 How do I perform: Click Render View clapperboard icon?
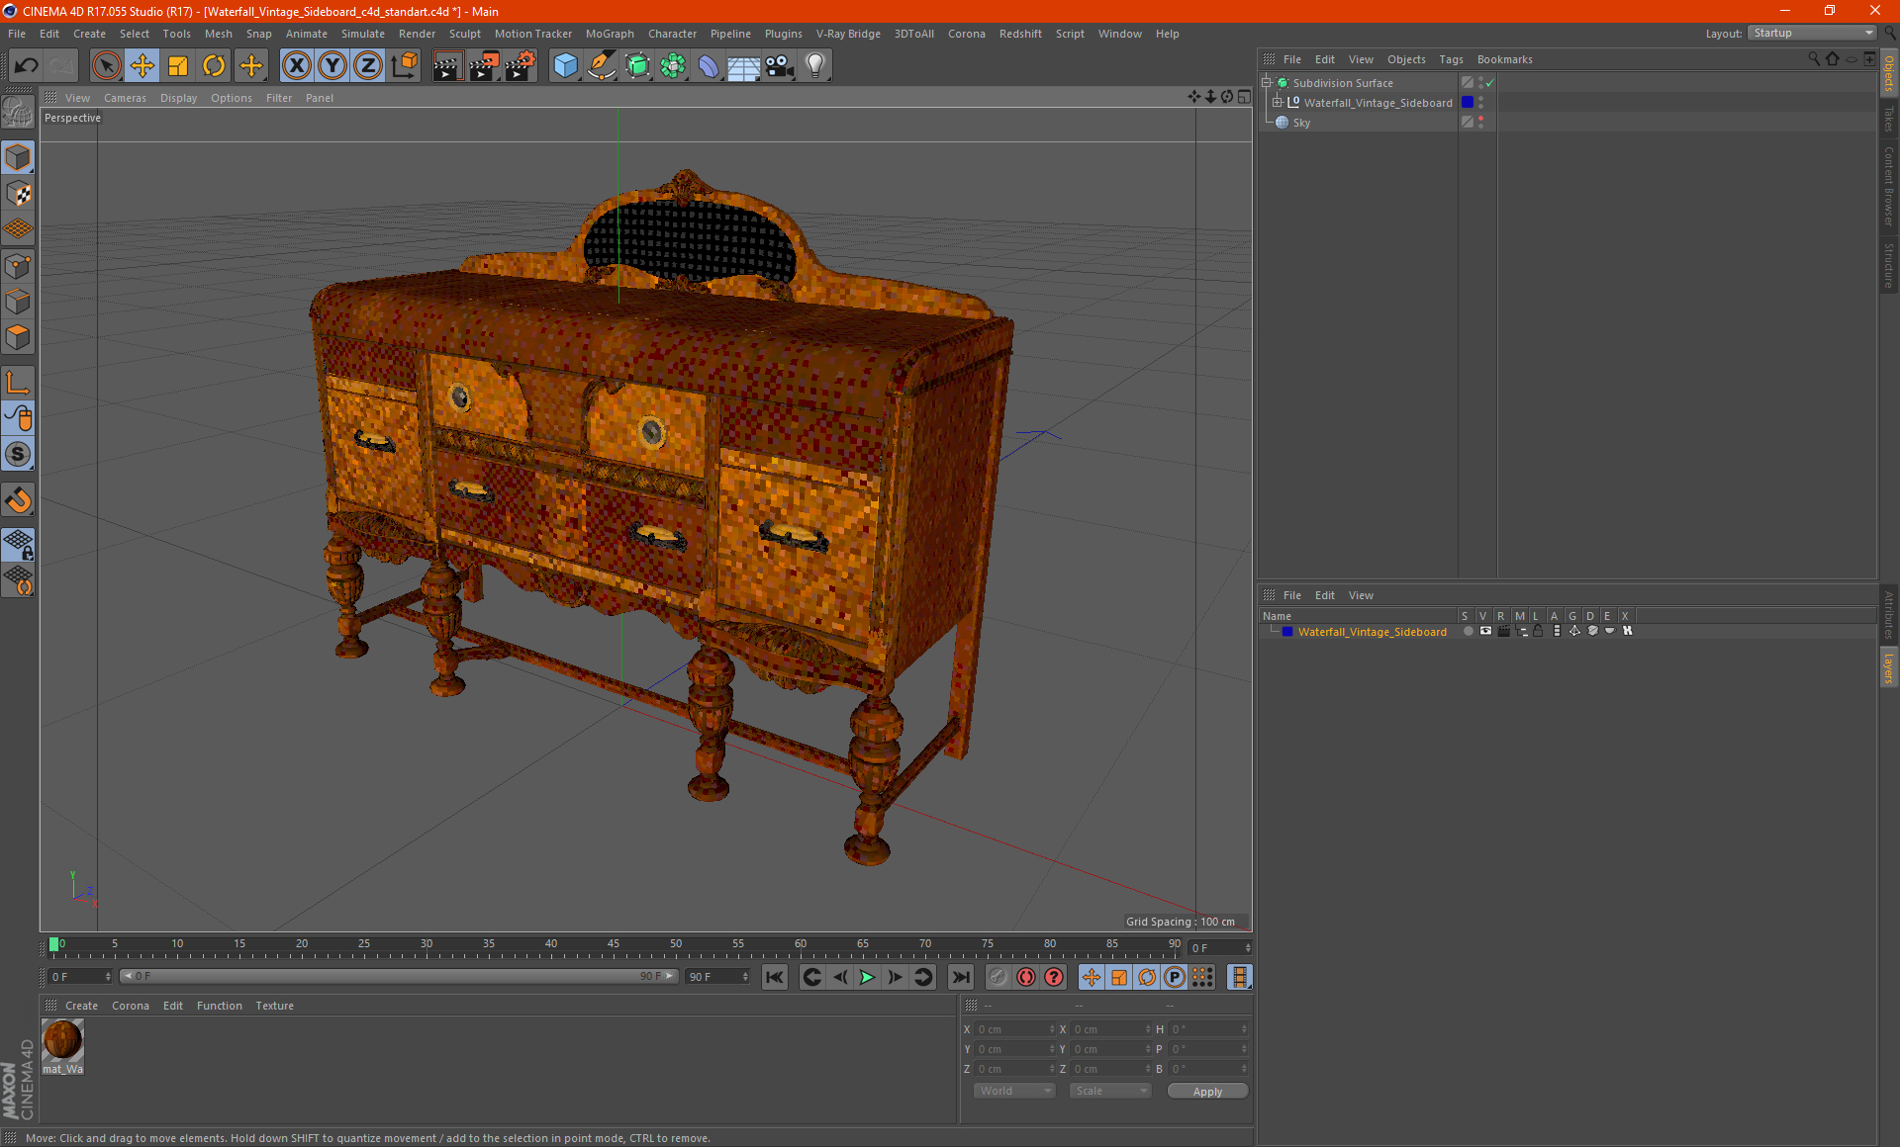click(447, 66)
